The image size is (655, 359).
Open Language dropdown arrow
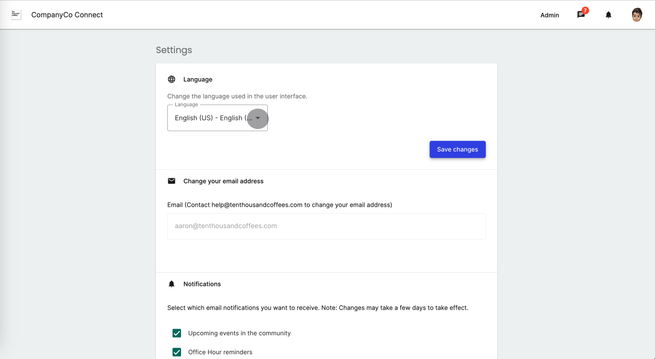tap(258, 118)
